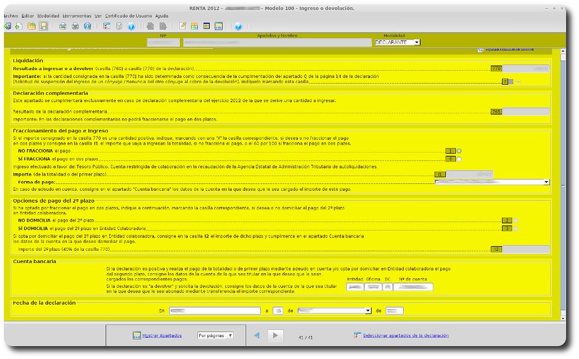Go to previous page with left arrow
579x359 pixels.
pyautogui.click(x=257, y=335)
